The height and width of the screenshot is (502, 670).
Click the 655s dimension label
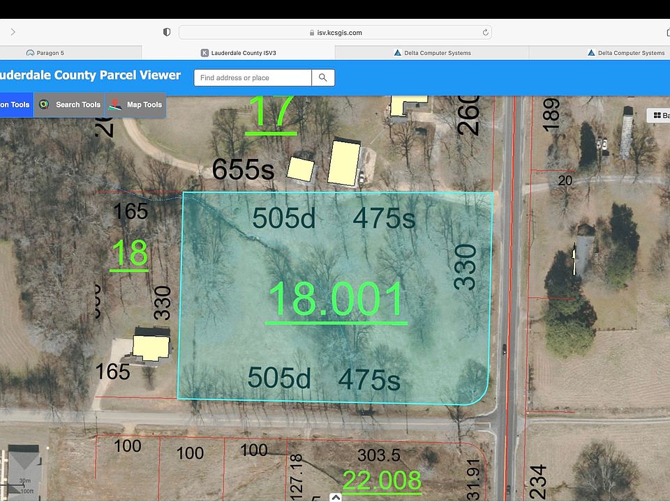click(243, 169)
